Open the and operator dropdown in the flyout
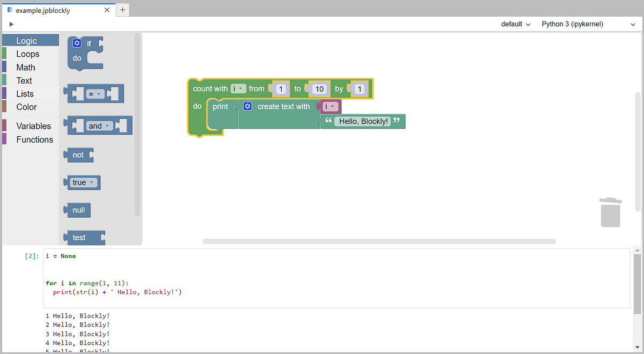This screenshot has width=644, height=354. point(98,126)
